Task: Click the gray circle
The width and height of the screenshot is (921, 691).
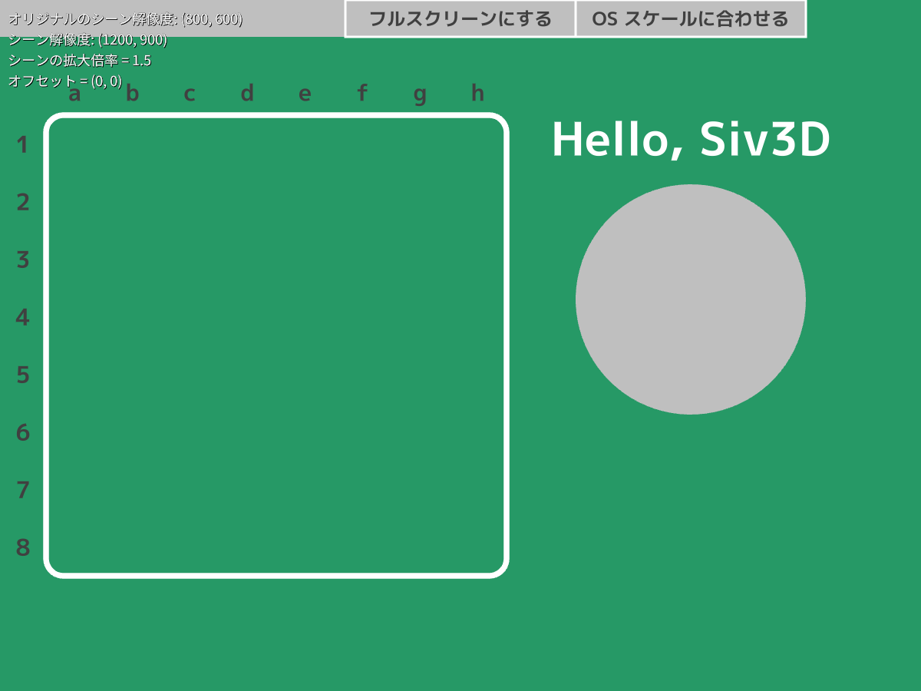Action: (x=691, y=299)
